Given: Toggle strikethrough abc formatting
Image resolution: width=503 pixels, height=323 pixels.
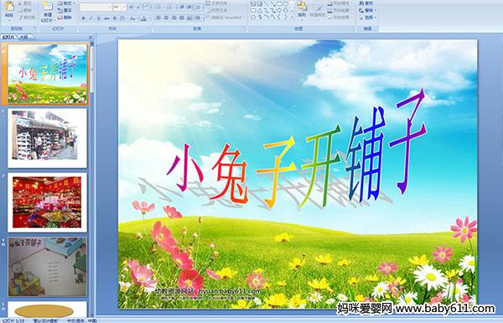Looking at the screenshot, I should click(106, 18).
